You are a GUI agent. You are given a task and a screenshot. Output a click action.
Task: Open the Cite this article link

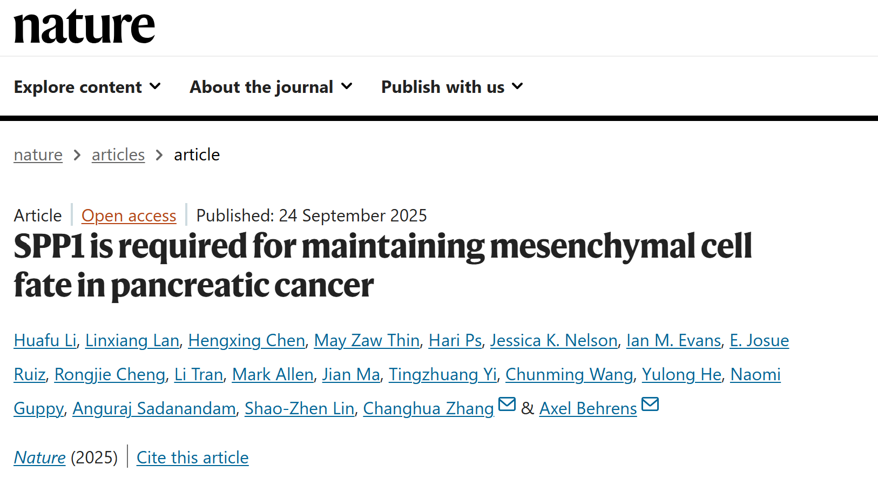[192, 457]
